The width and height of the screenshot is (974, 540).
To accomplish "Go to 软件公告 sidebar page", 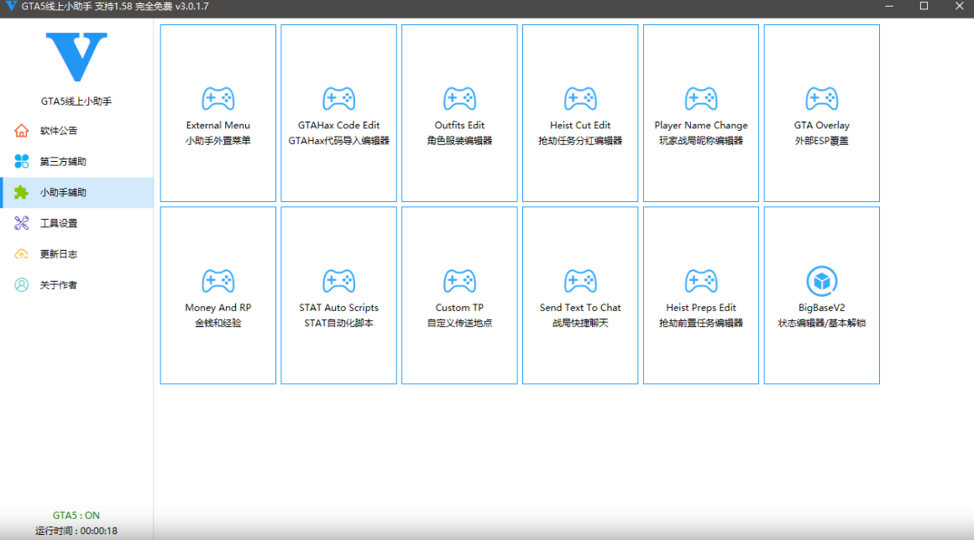I will [x=59, y=131].
